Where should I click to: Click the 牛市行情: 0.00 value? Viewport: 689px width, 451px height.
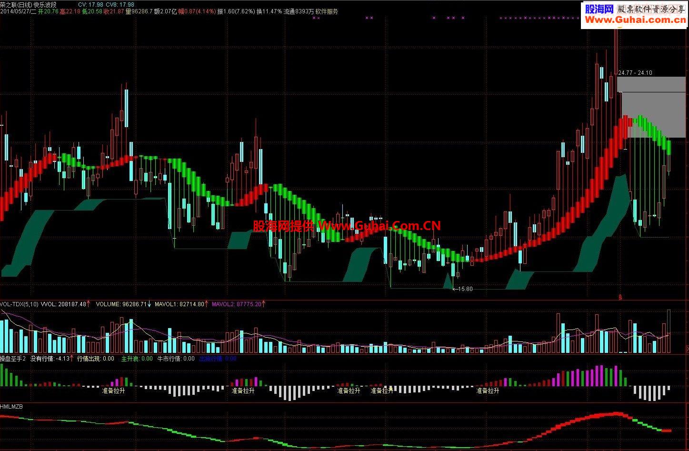point(176,359)
